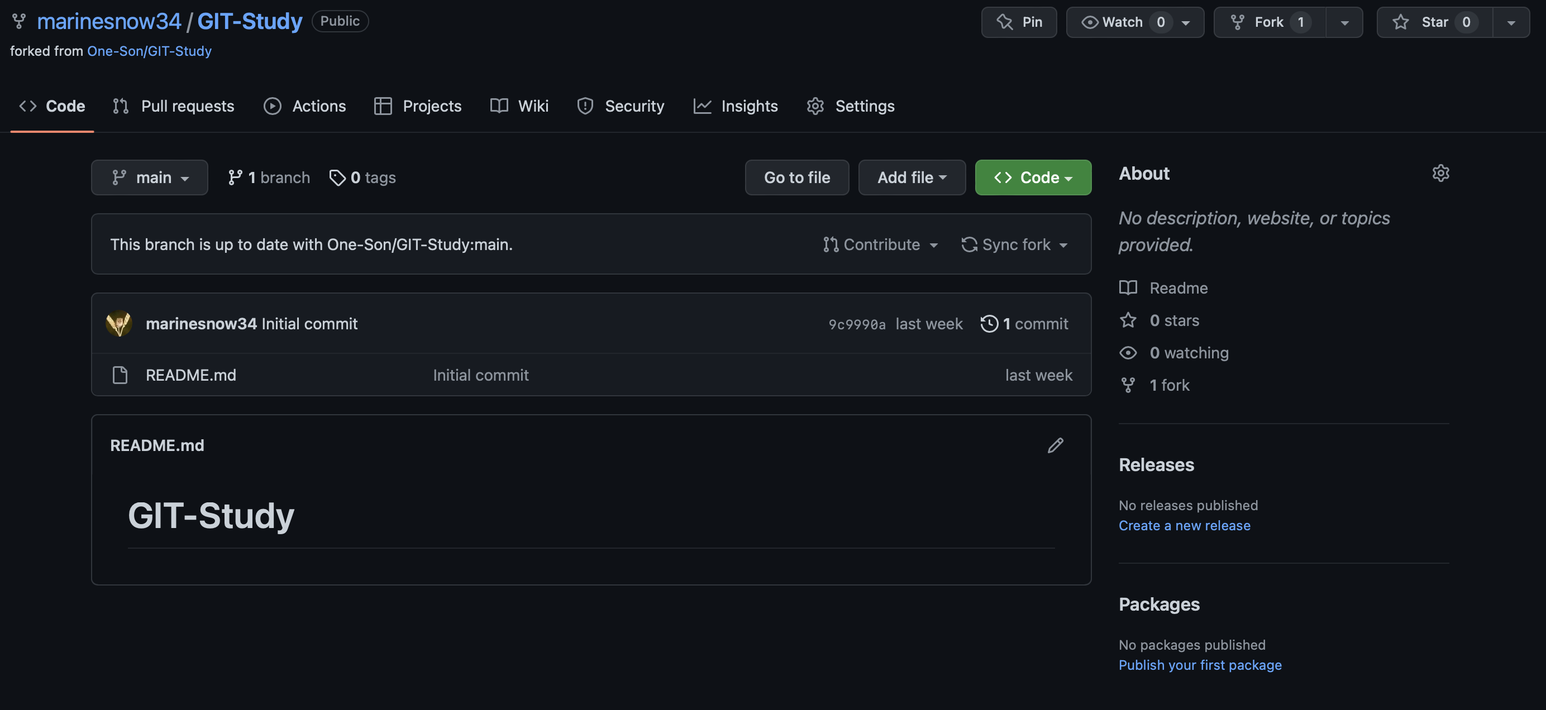View 0 stars in About sidebar
This screenshot has height=710, width=1546.
(1159, 320)
